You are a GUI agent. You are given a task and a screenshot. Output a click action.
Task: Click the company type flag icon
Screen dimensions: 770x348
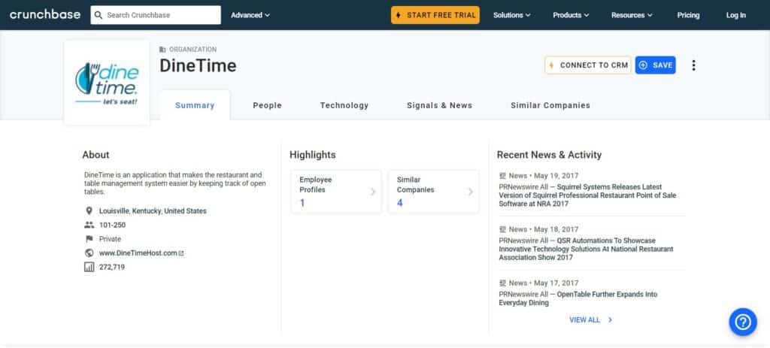[89, 239]
